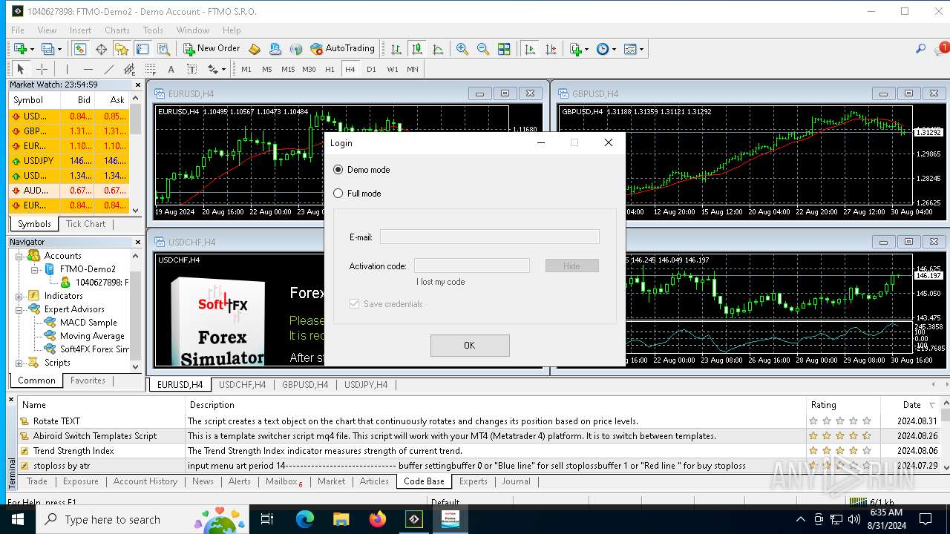Open the search magnifier icon

coord(920,49)
